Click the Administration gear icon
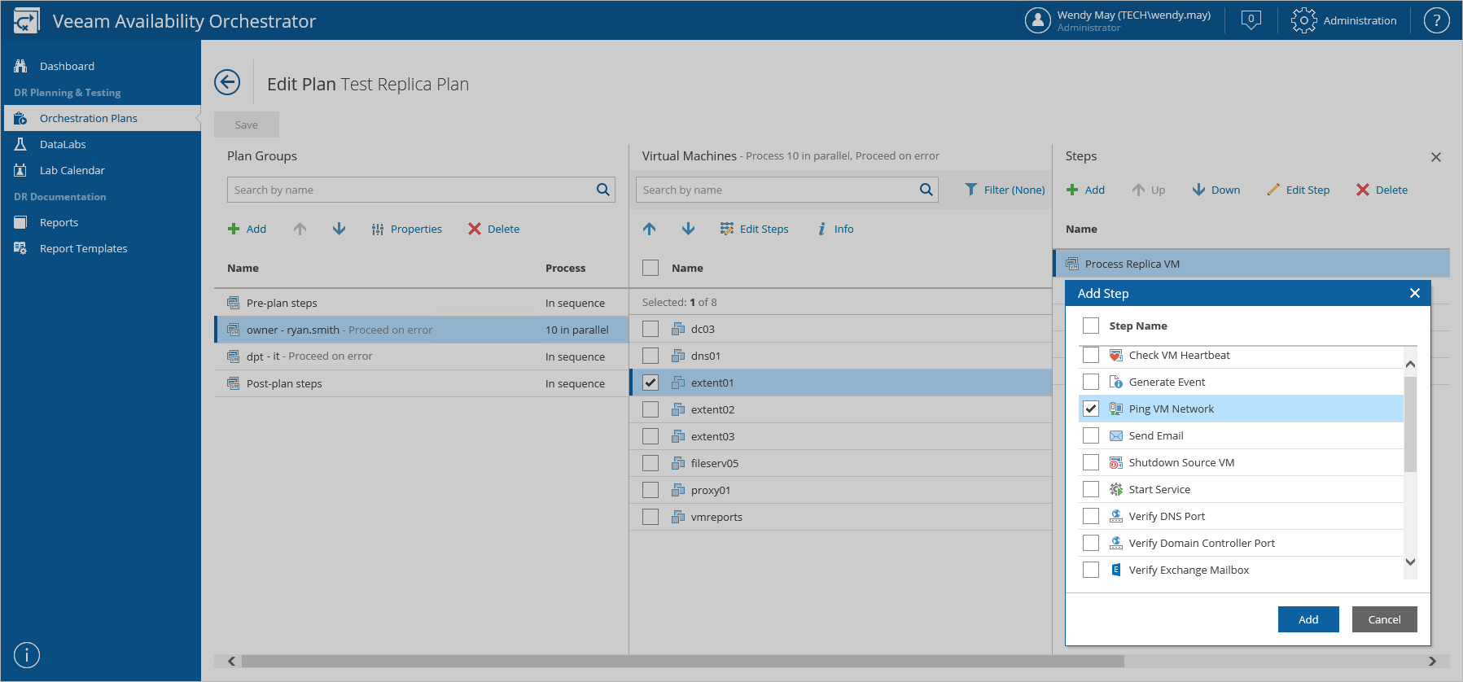The width and height of the screenshot is (1463, 682). pos(1303,20)
